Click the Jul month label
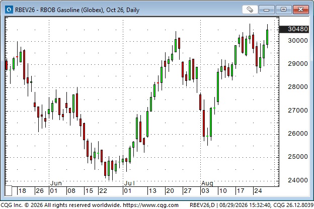314x209 pixels. [x=129, y=183]
